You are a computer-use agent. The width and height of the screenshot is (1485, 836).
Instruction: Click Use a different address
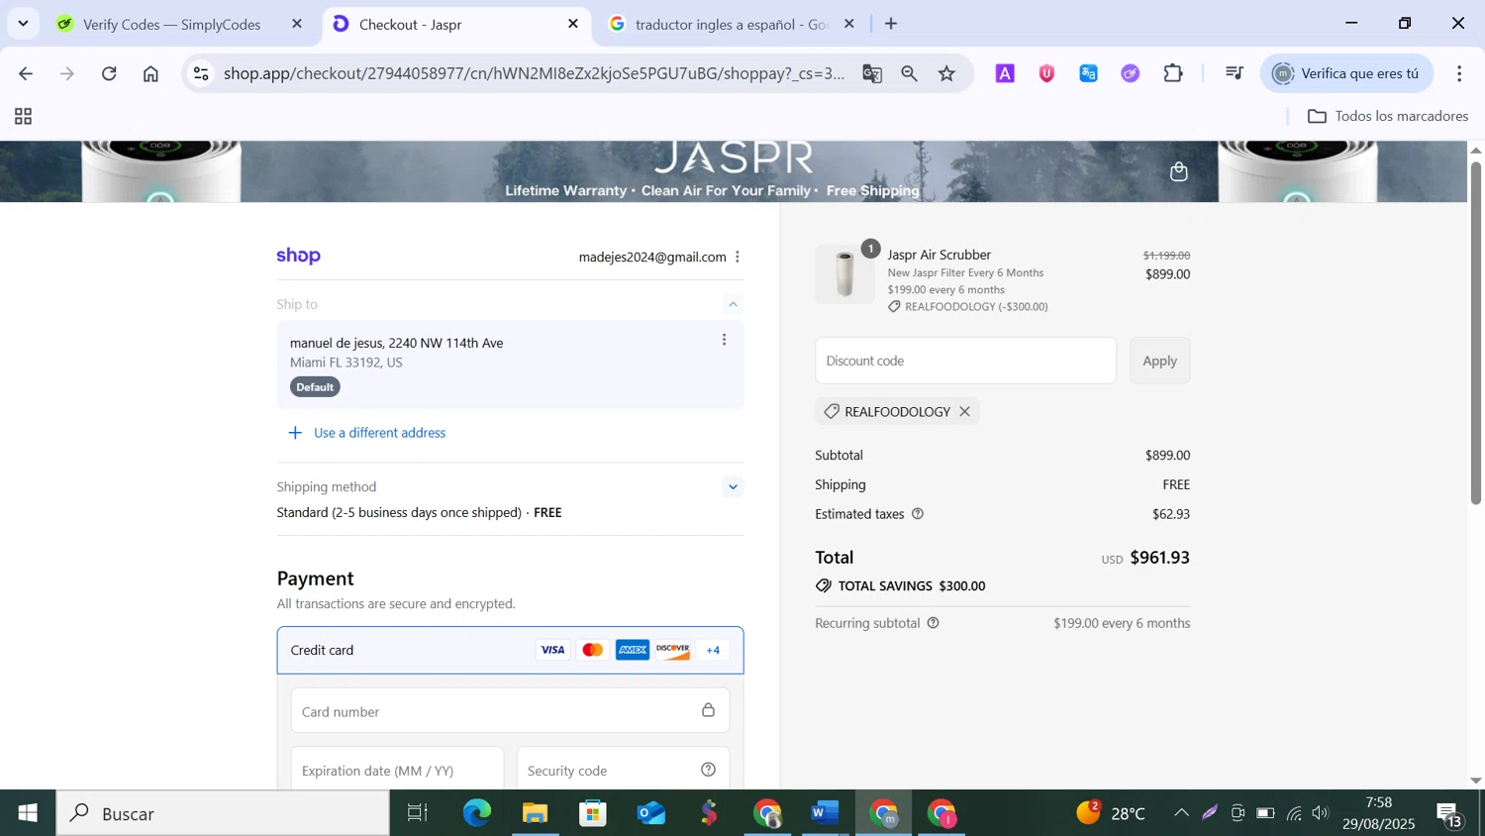coord(379,433)
